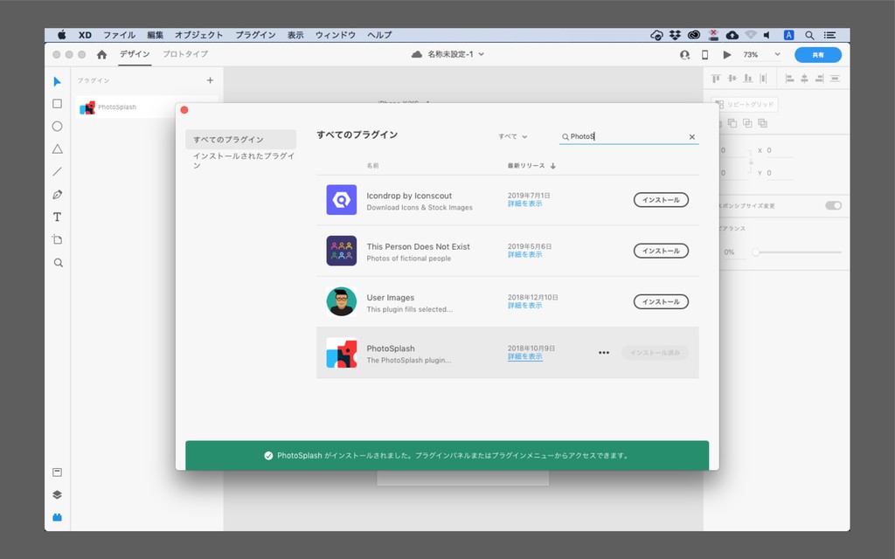
Task: Switch to the プロトタイプ tab
Action: coord(185,54)
